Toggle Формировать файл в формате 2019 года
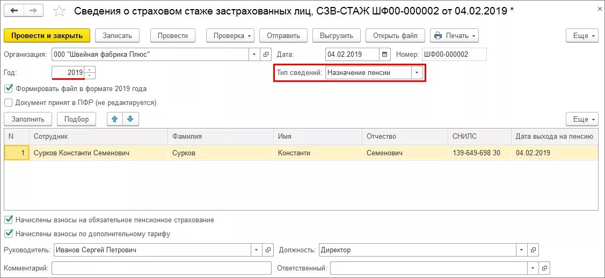Viewport: 605px width, 278px height. (8, 88)
